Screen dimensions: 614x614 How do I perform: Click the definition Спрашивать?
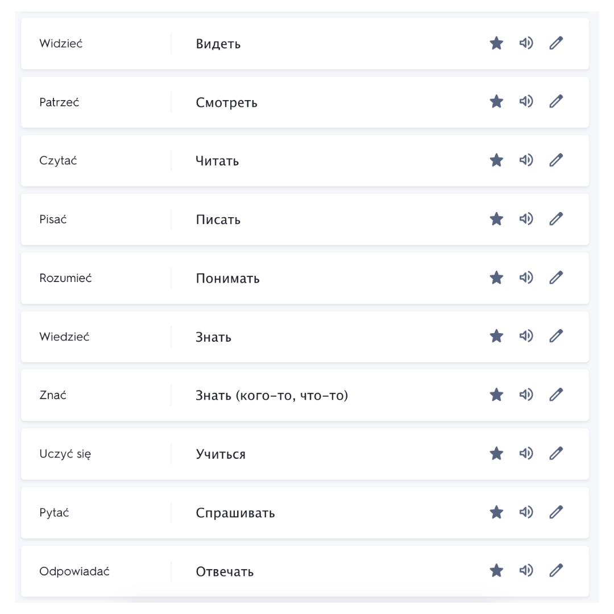[235, 513]
